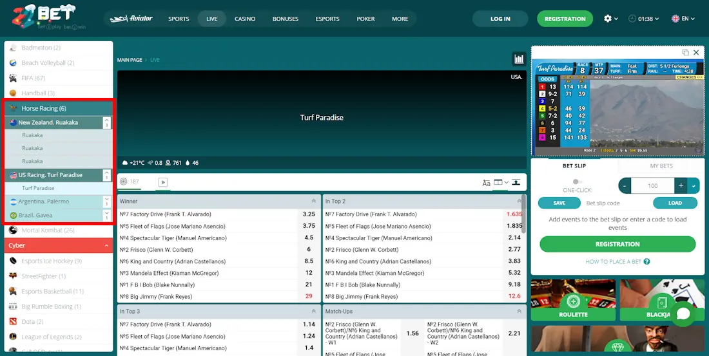Collapse the Cyber section

[x=107, y=245]
